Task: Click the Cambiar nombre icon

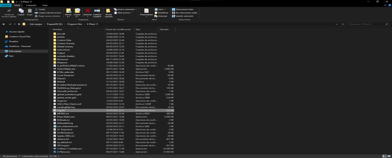Action: tap(97, 11)
